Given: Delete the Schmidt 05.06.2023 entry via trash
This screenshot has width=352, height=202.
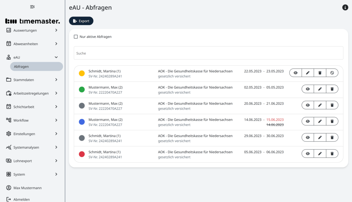Looking at the screenshot, I should [332, 154].
